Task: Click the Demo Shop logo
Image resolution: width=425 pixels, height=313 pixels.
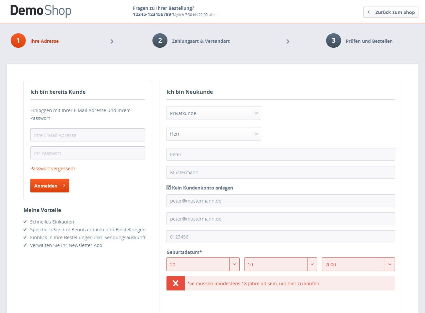Action: coord(41,11)
